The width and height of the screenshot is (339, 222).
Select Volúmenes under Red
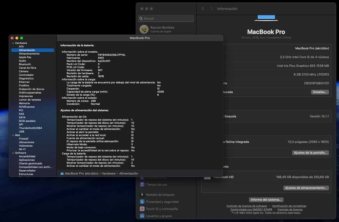click(26, 146)
